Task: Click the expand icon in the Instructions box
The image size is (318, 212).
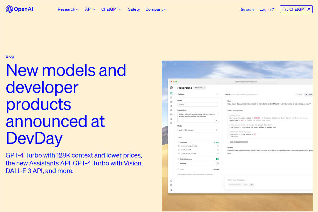Action: point(217,120)
